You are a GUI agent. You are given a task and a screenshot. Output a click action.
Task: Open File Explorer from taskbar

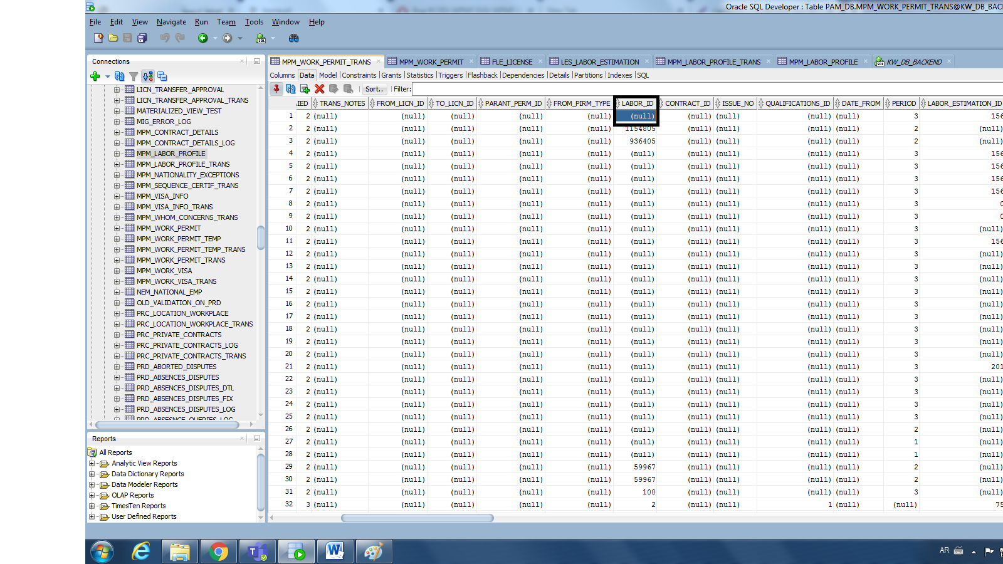coord(180,551)
